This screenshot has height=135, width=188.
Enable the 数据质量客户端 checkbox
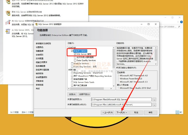coord(72,79)
